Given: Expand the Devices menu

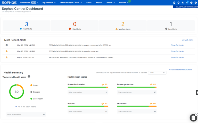Looking at the screenshot, I should click(124, 3).
